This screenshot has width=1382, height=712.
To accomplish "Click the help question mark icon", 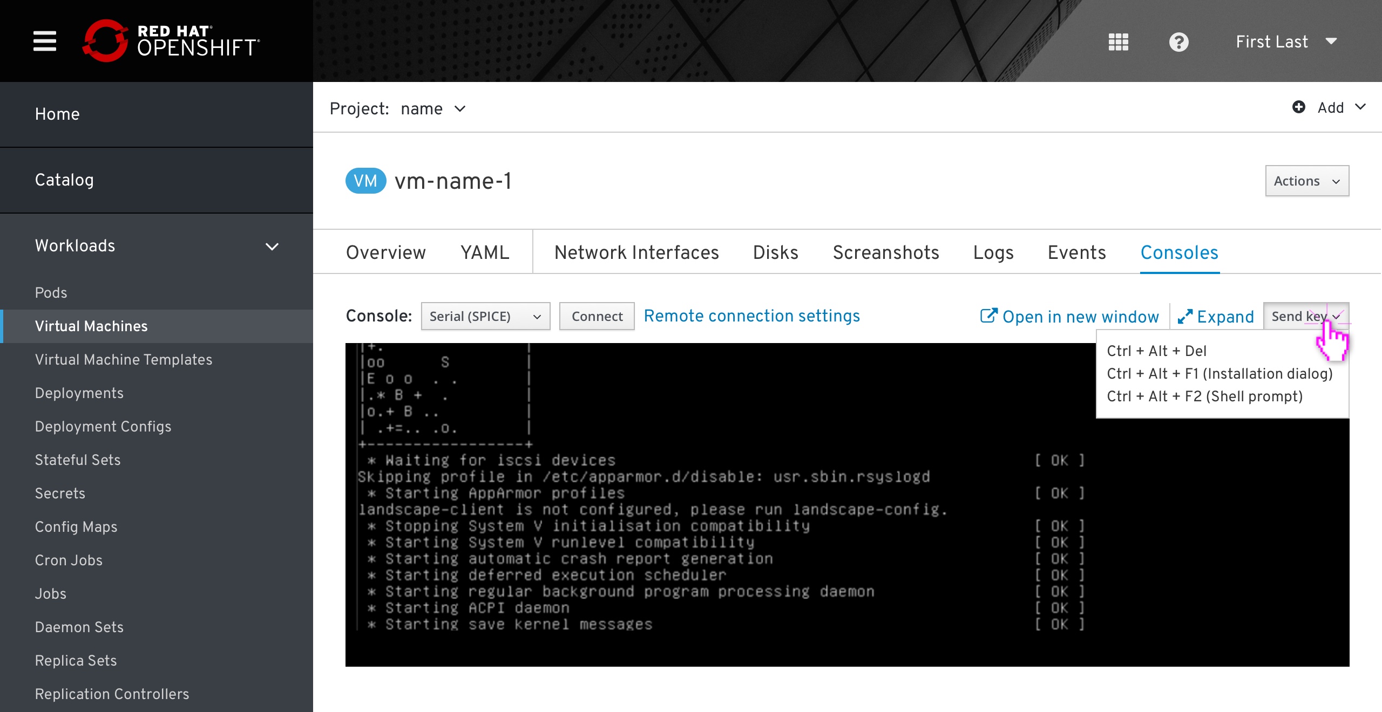I will [1180, 42].
